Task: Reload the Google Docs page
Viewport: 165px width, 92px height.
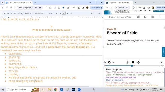Action: (x=11, y=8)
